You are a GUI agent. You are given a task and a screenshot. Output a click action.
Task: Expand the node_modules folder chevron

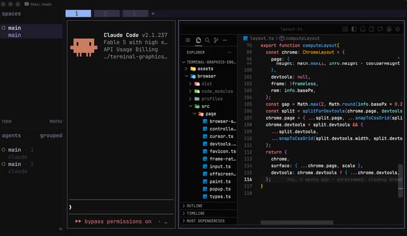190,91
